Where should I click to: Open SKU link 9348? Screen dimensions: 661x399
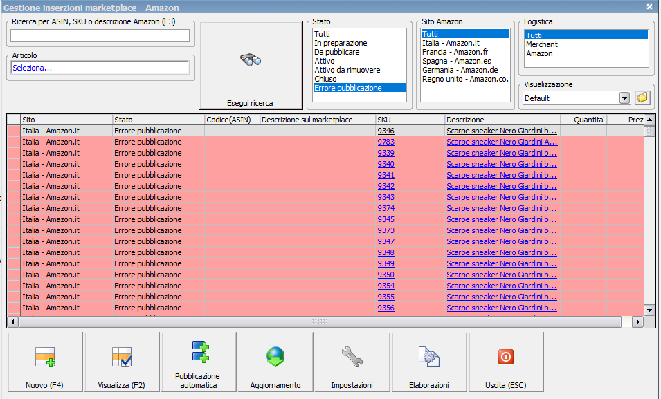[x=386, y=252]
